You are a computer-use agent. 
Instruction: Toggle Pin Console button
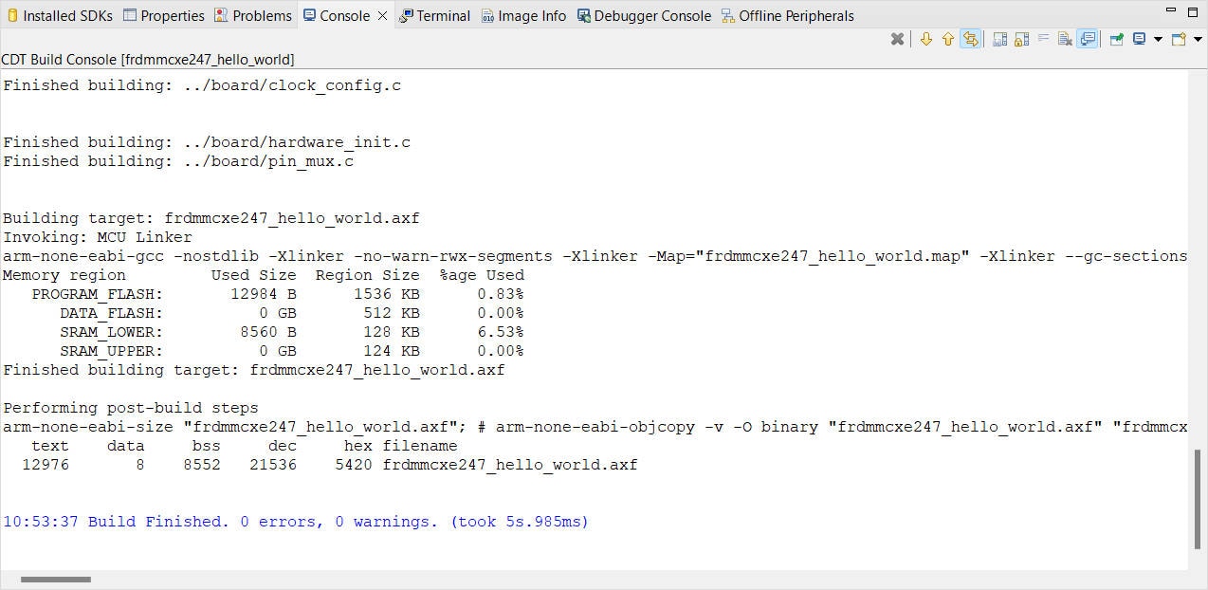[x=1116, y=40]
